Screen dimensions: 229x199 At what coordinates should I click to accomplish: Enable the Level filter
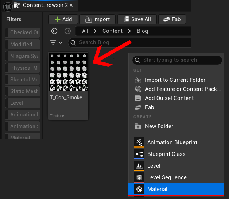tap(22, 103)
